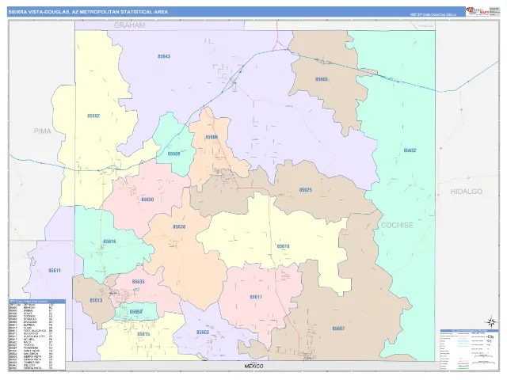This screenshot has width=507, height=380.
Task: Select ZIP code label 85615
Action: [143, 334]
